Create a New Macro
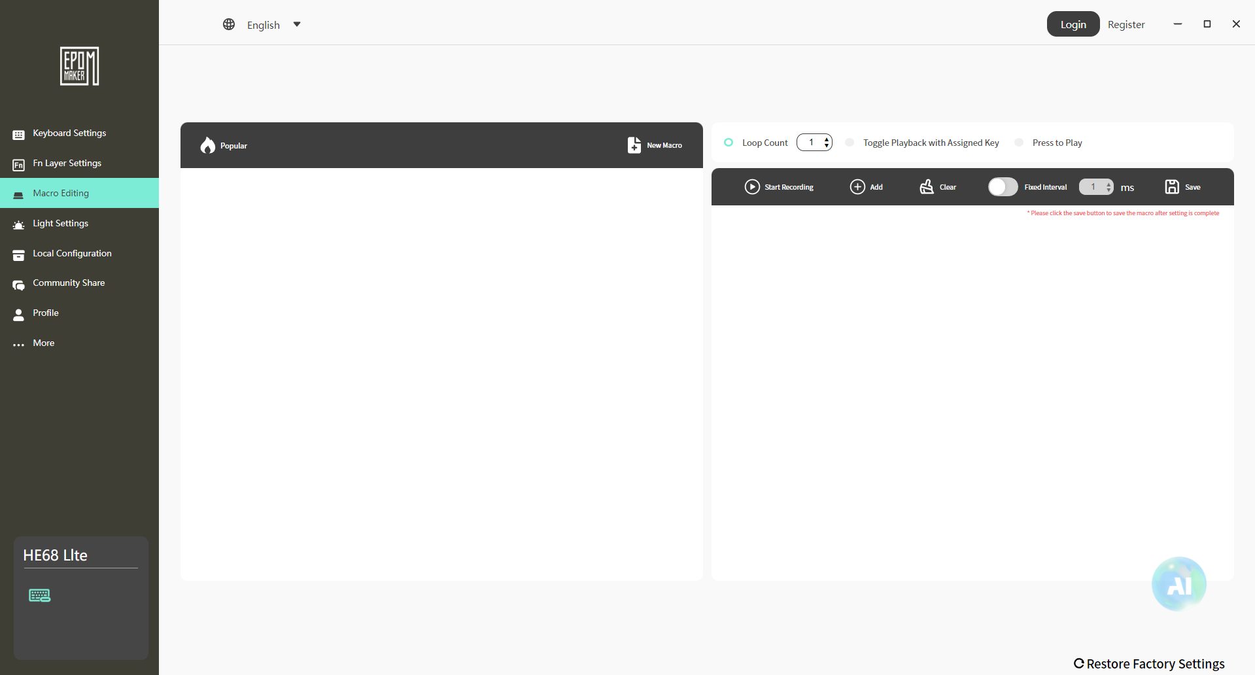 pos(664,145)
